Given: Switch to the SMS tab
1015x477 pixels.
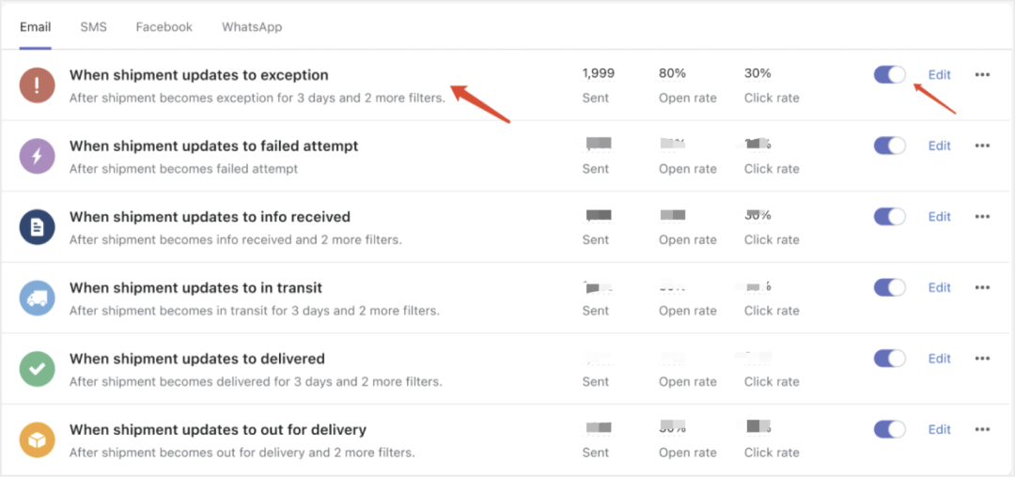Looking at the screenshot, I should pyautogui.click(x=93, y=27).
